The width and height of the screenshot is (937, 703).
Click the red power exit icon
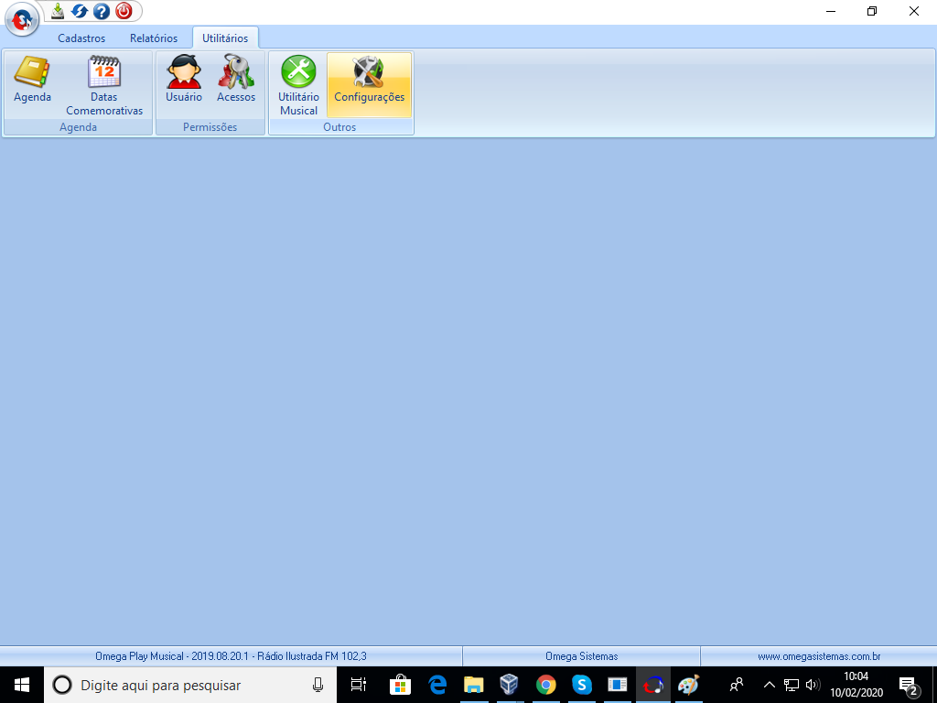124,11
